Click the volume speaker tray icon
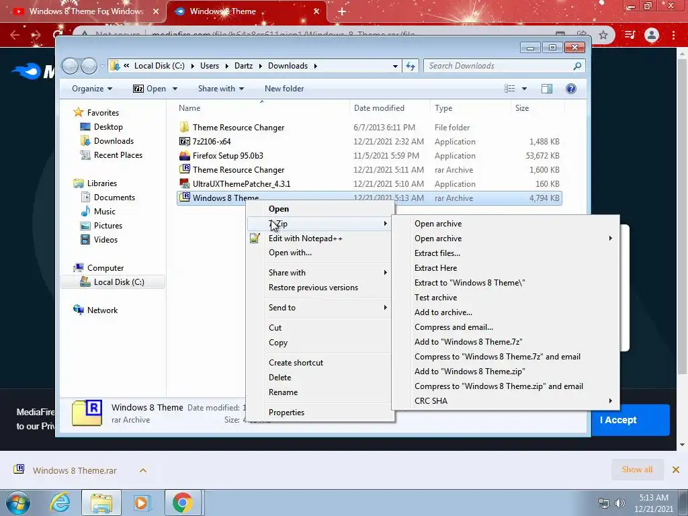 [619, 503]
